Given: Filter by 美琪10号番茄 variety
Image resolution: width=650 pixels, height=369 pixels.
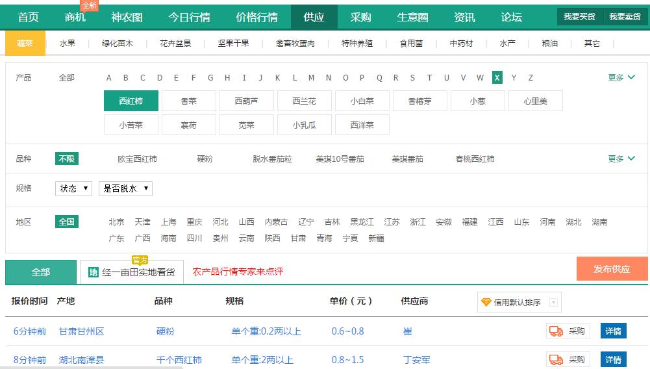Looking at the screenshot, I should coord(340,159).
